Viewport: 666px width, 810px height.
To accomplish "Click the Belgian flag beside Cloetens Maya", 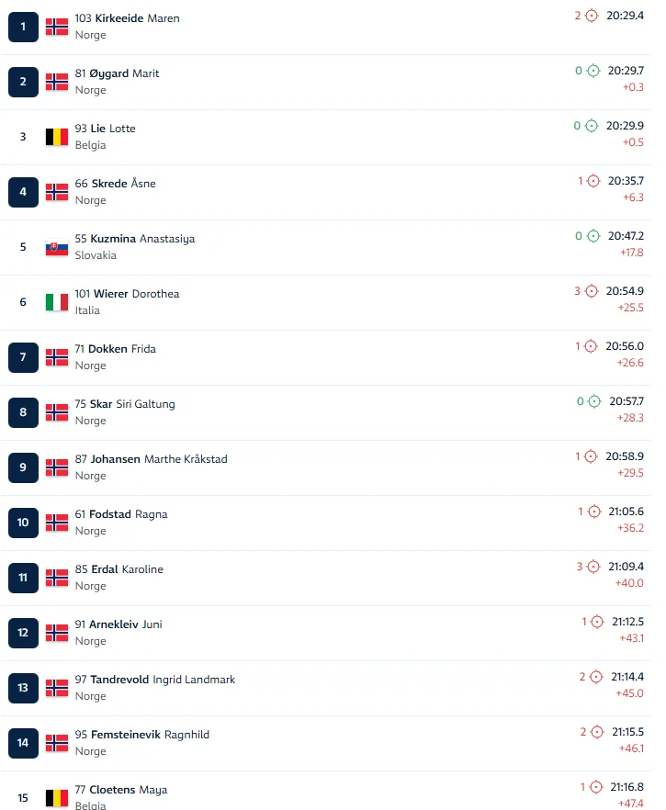I will [57, 798].
